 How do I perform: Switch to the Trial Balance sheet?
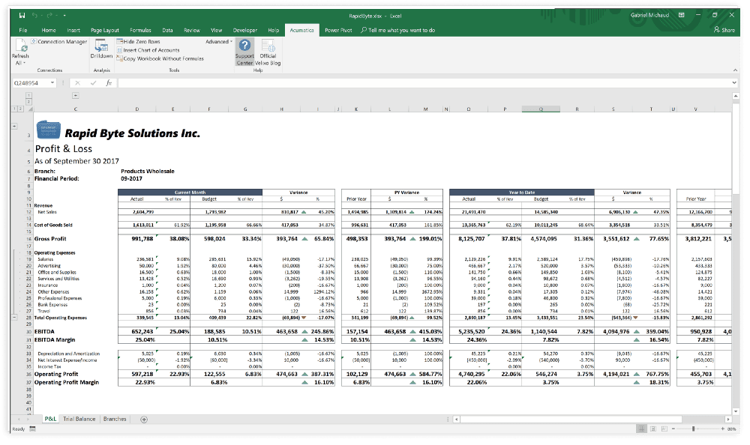point(79,420)
